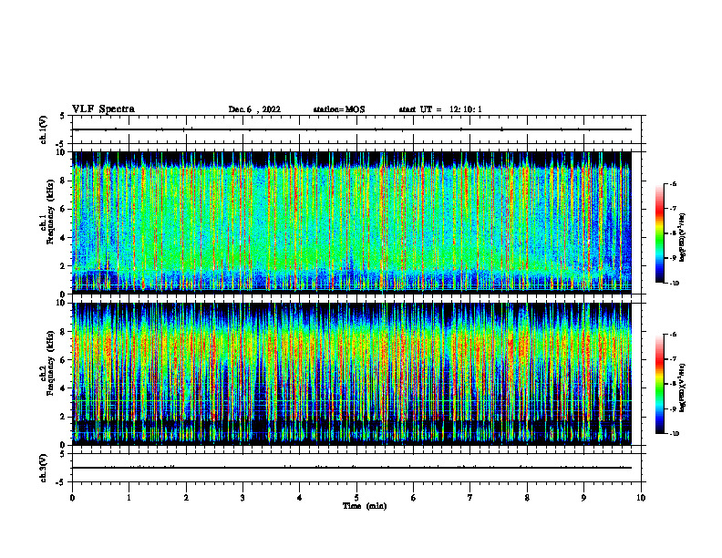This screenshot has height=558, width=722.
Task: Select the "start UT = 12:10: 1" text
Action: point(440,109)
